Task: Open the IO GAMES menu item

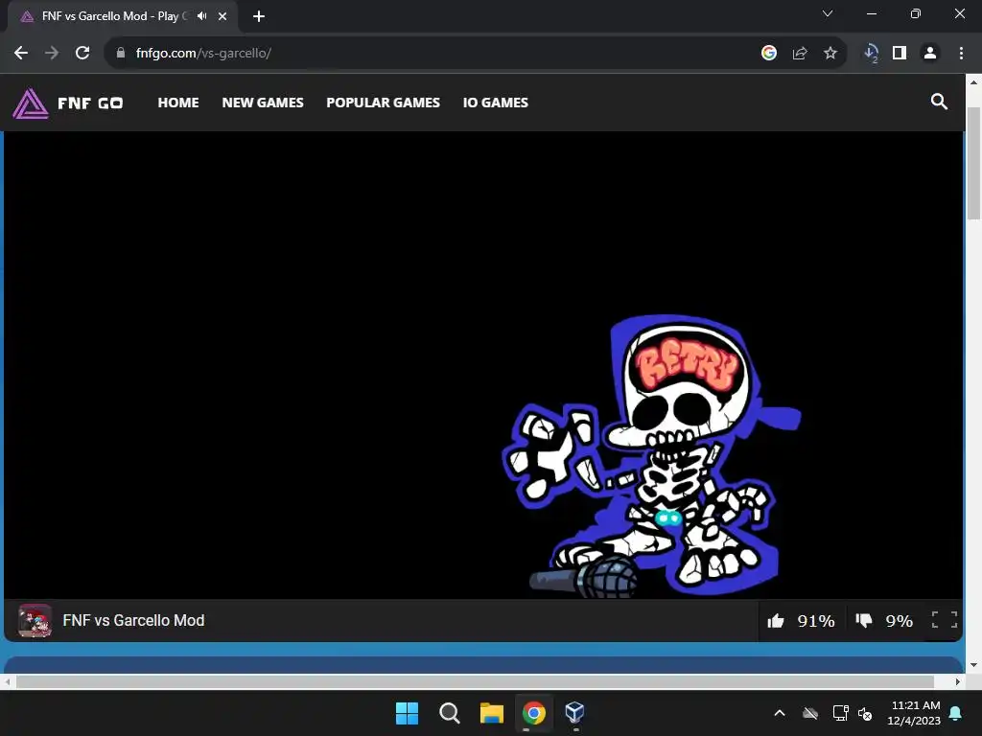Action: pos(496,103)
